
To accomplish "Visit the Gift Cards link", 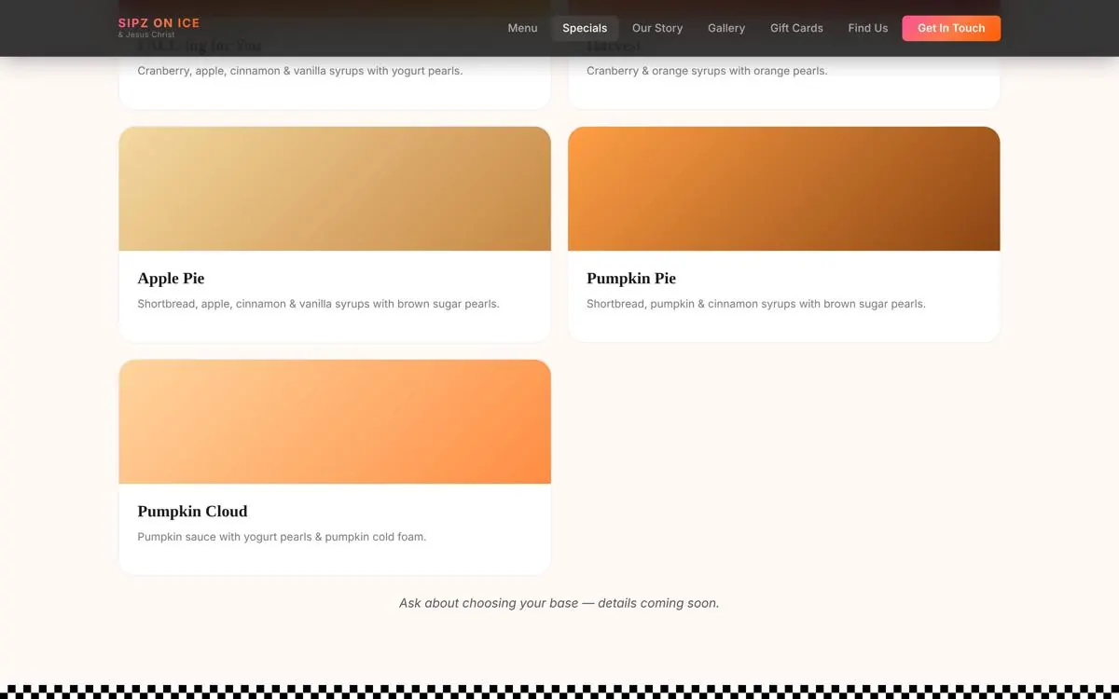I will (796, 28).
